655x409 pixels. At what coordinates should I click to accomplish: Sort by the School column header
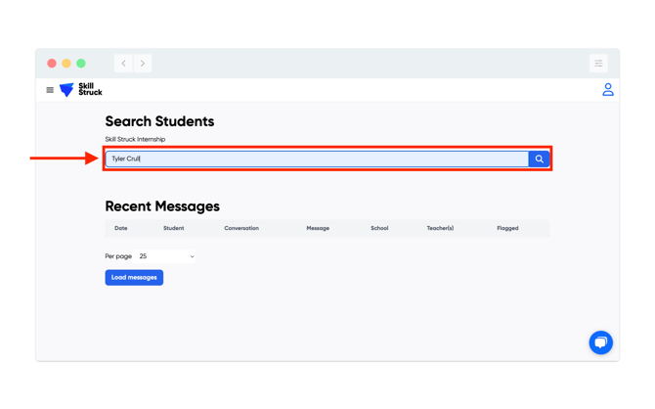[x=379, y=228]
